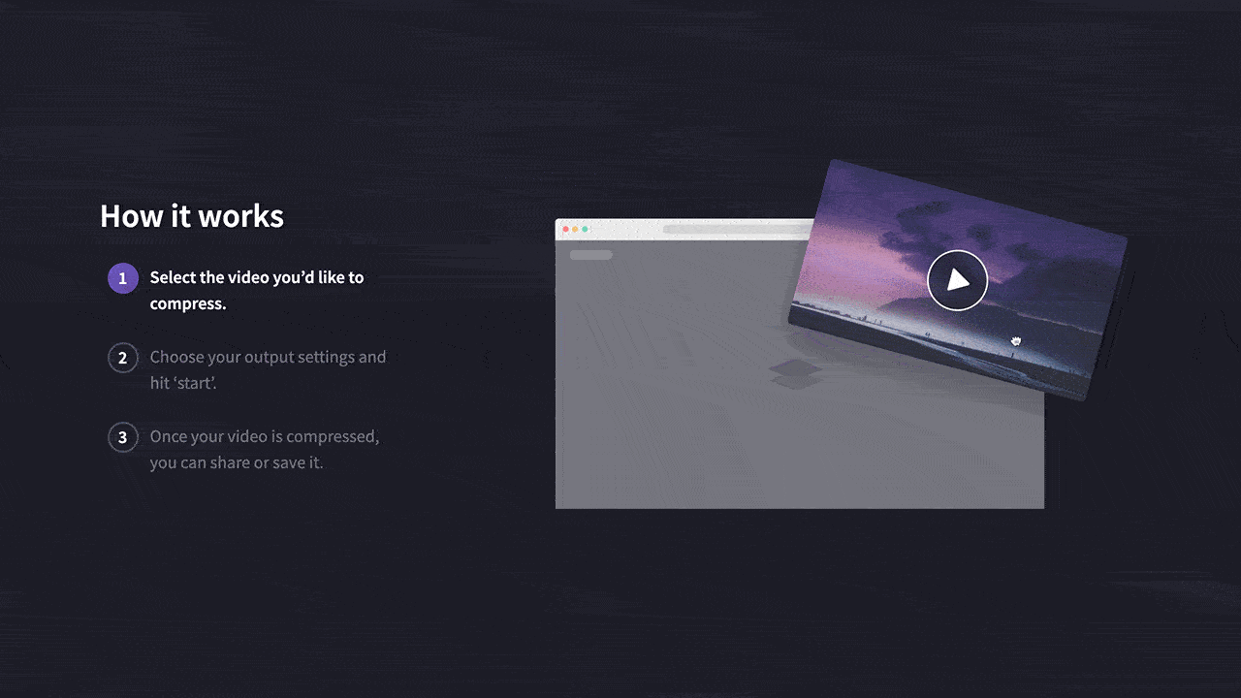Click the 'How it works' heading
The width and height of the screenshot is (1241, 698).
point(192,215)
